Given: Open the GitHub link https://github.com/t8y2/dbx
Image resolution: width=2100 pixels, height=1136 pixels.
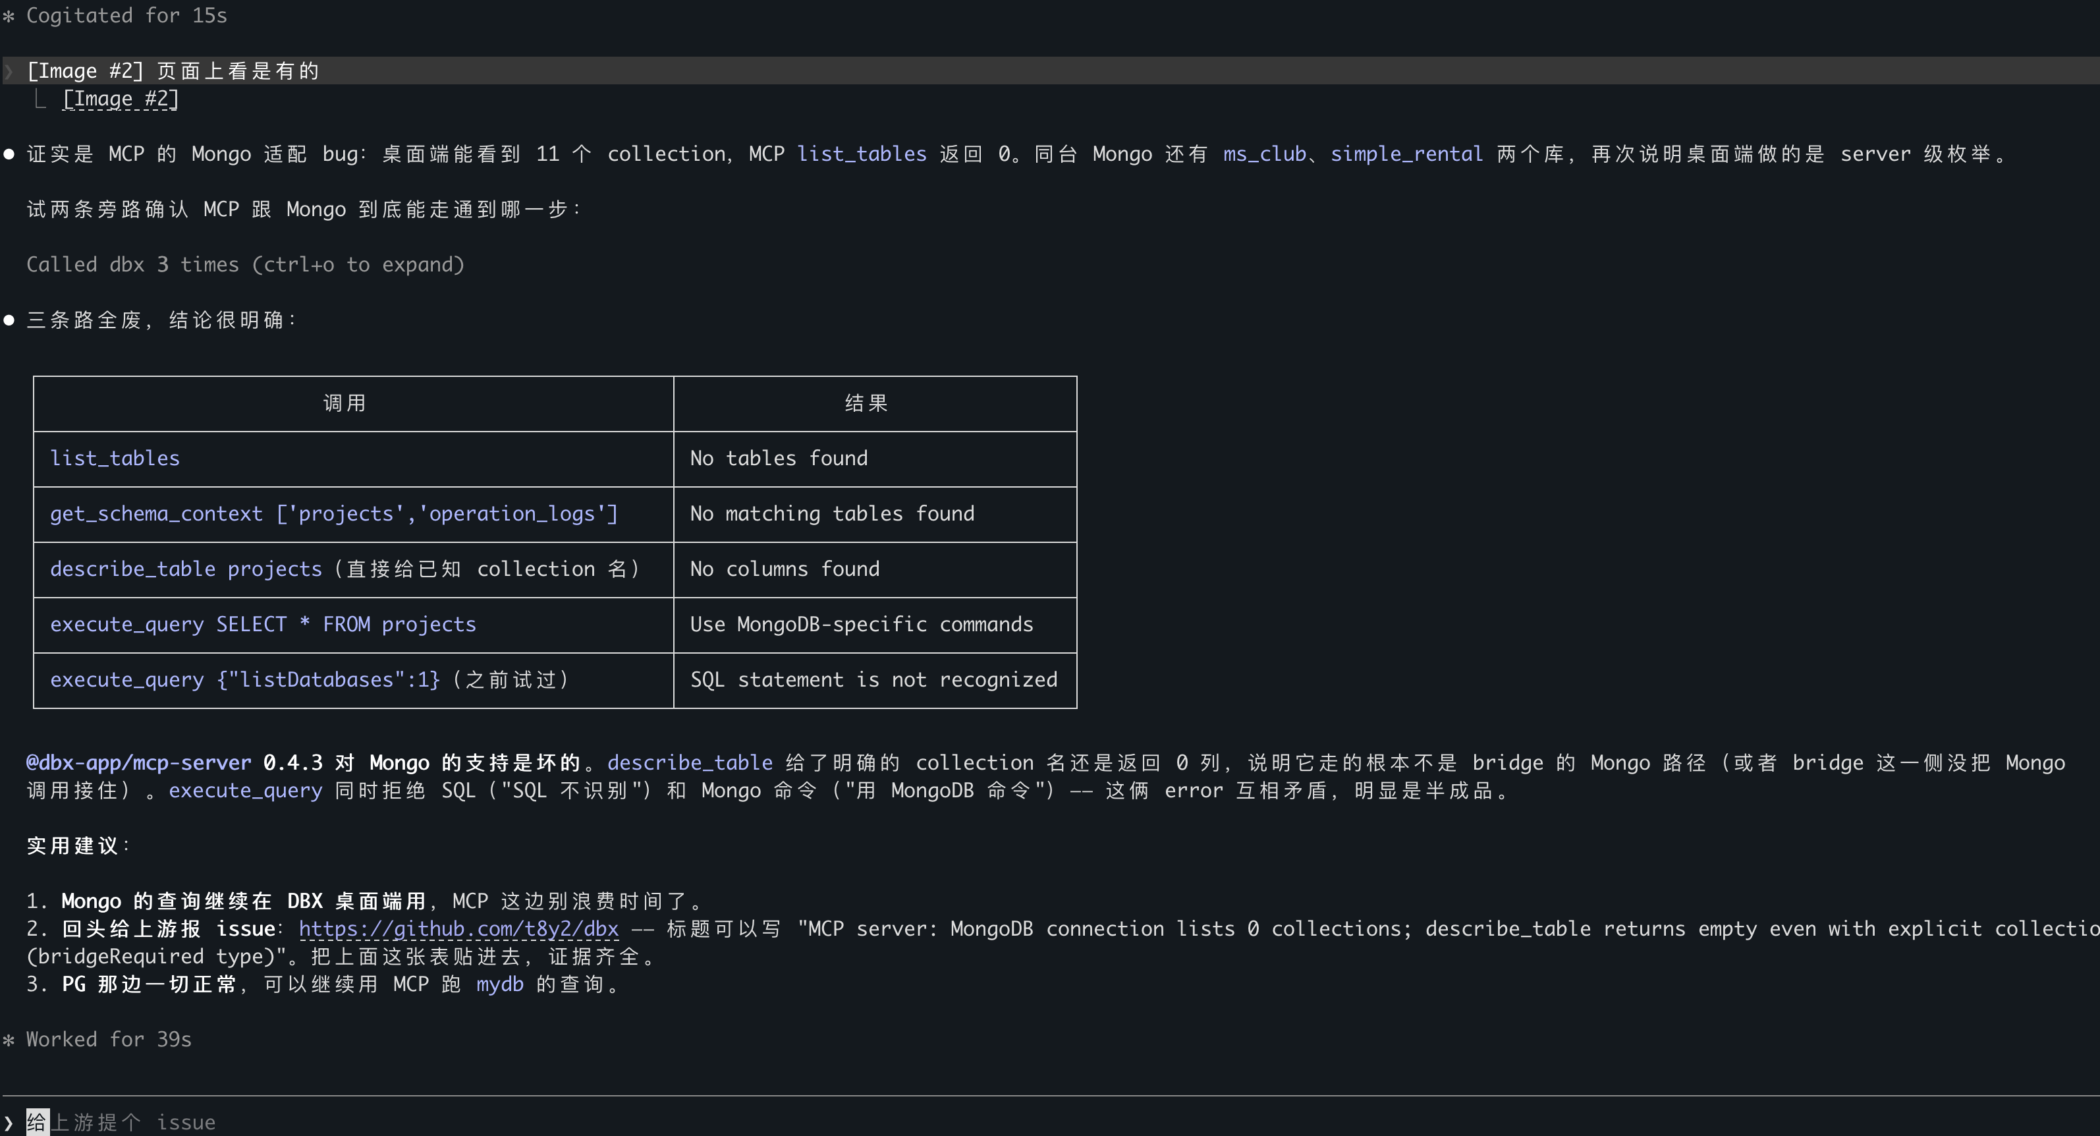Looking at the screenshot, I should tap(458, 929).
